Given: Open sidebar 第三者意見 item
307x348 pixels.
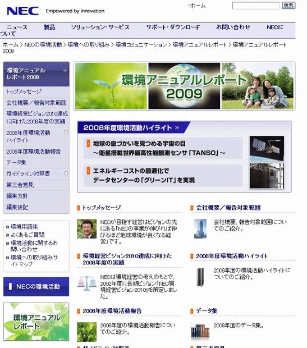Looking at the screenshot, I should point(36,185).
